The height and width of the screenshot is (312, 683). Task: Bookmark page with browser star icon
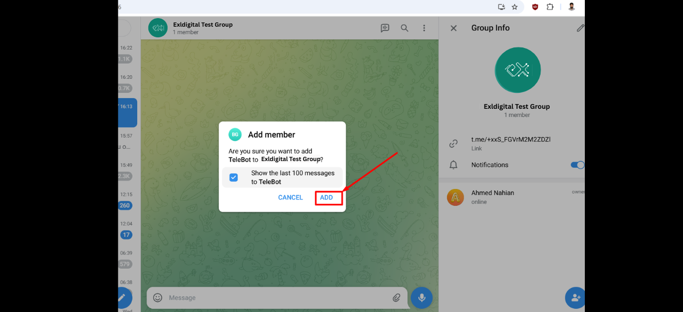click(x=514, y=7)
